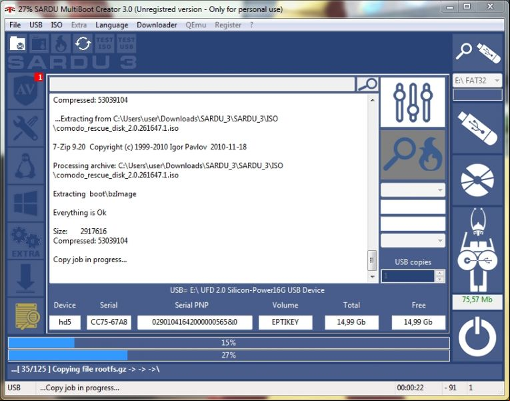Open the Utility tools category
Viewport: 510px width, 401px height.
click(26, 128)
